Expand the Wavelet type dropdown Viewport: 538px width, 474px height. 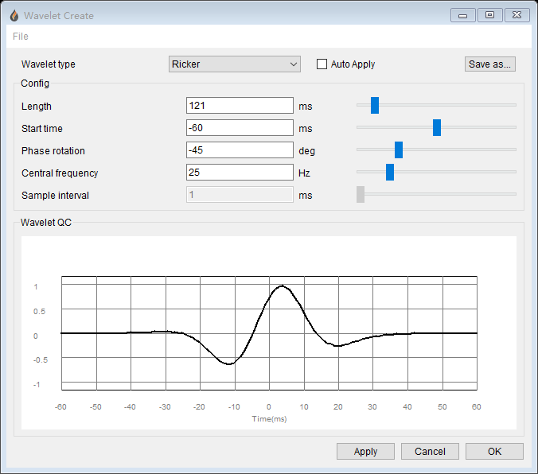coord(235,64)
